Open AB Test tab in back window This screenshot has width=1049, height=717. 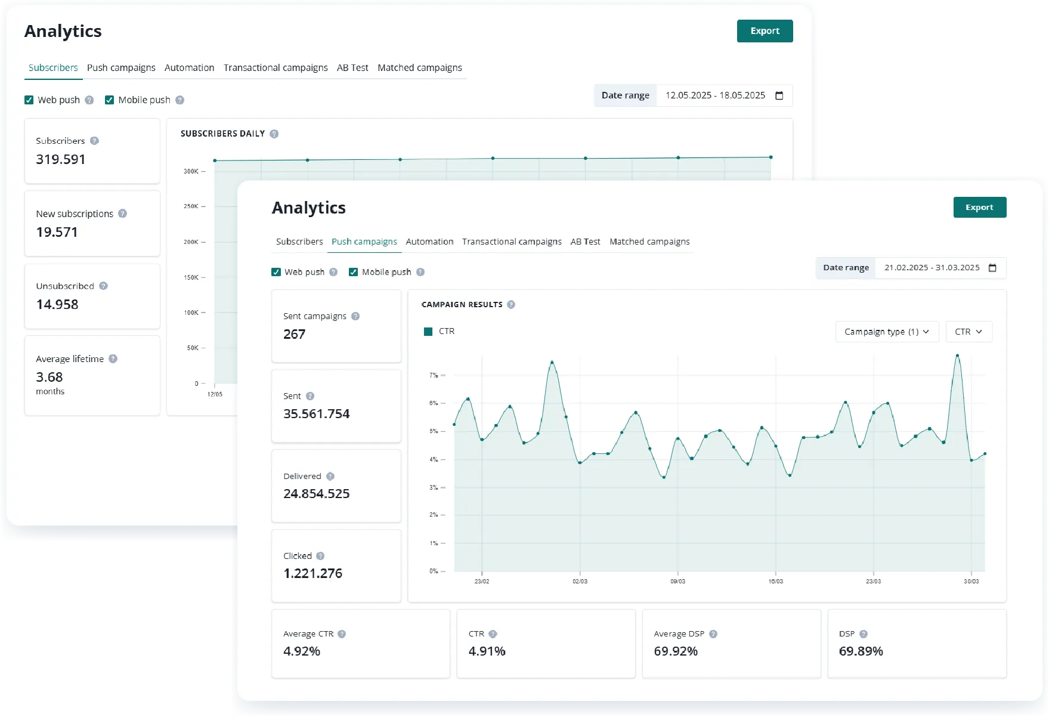(x=352, y=68)
